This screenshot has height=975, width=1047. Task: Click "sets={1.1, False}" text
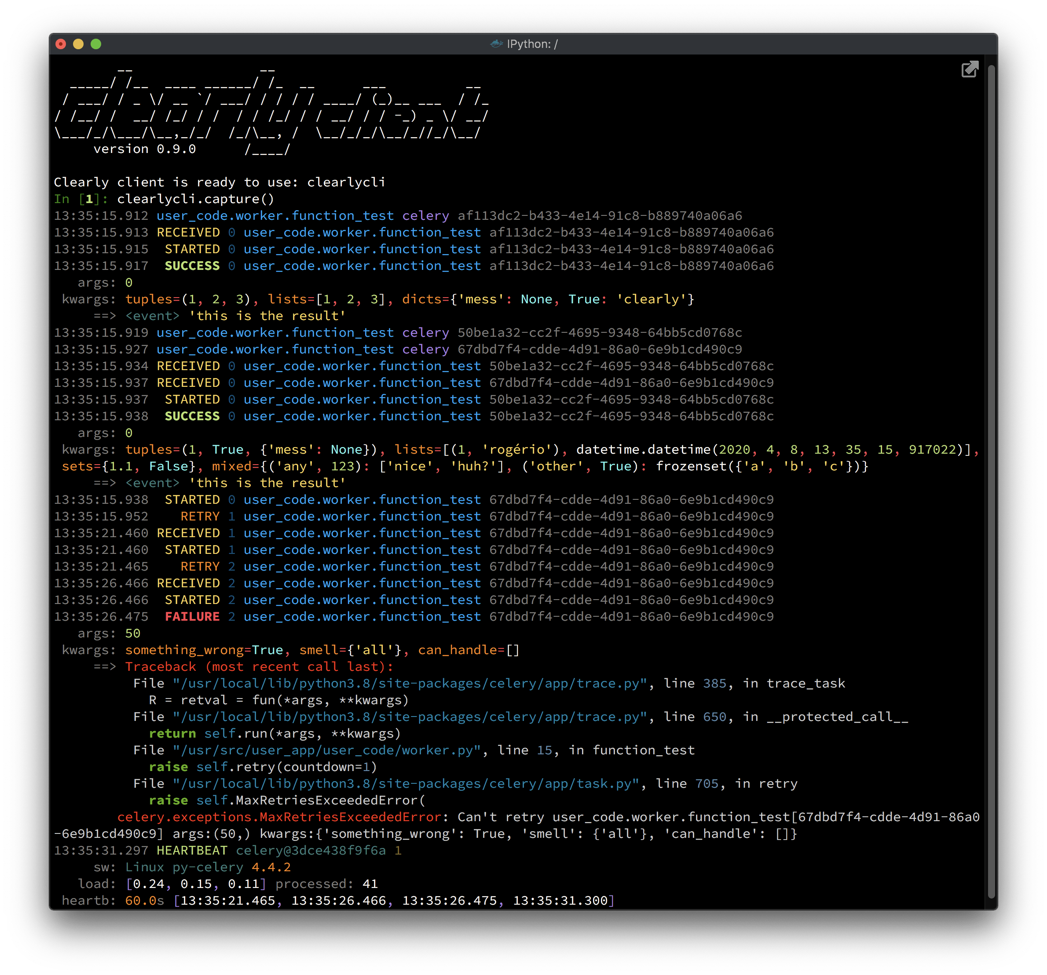[x=129, y=466]
